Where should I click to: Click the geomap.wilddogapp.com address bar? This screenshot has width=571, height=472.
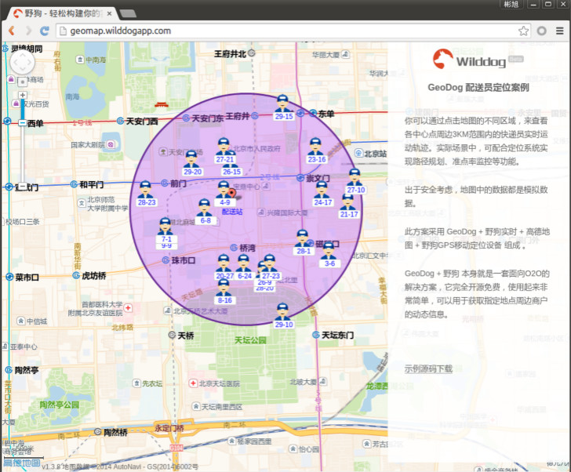tap(293, 31)
